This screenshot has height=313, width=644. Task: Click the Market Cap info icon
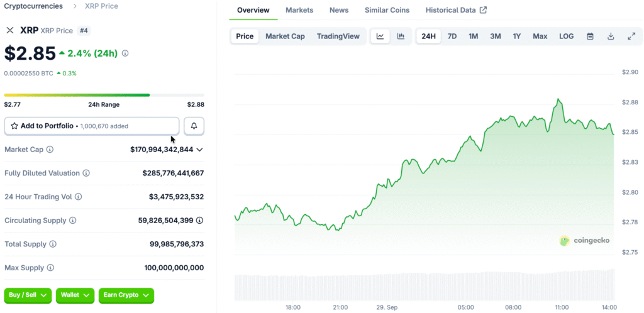pyautogui.click(x=50, y=150)
